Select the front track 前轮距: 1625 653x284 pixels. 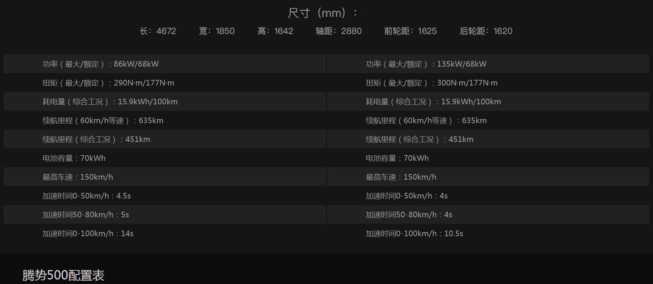[411, 31]
